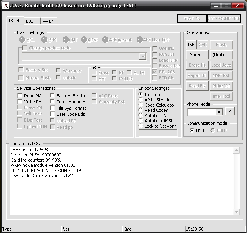Select Init simlock option

(x=141, y=94)
